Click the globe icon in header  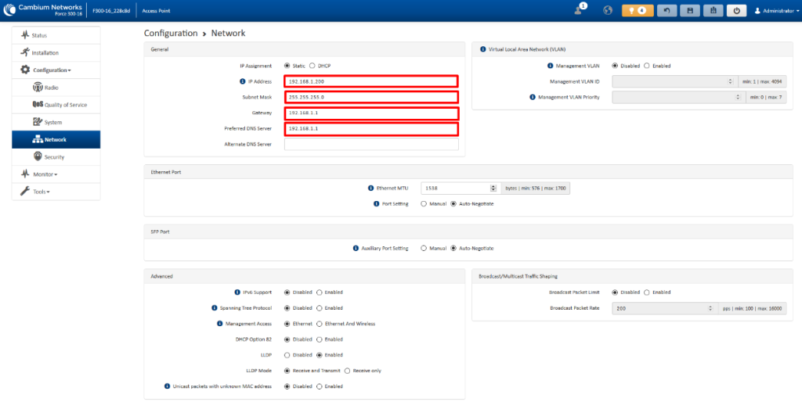click(x=608, y=10)
